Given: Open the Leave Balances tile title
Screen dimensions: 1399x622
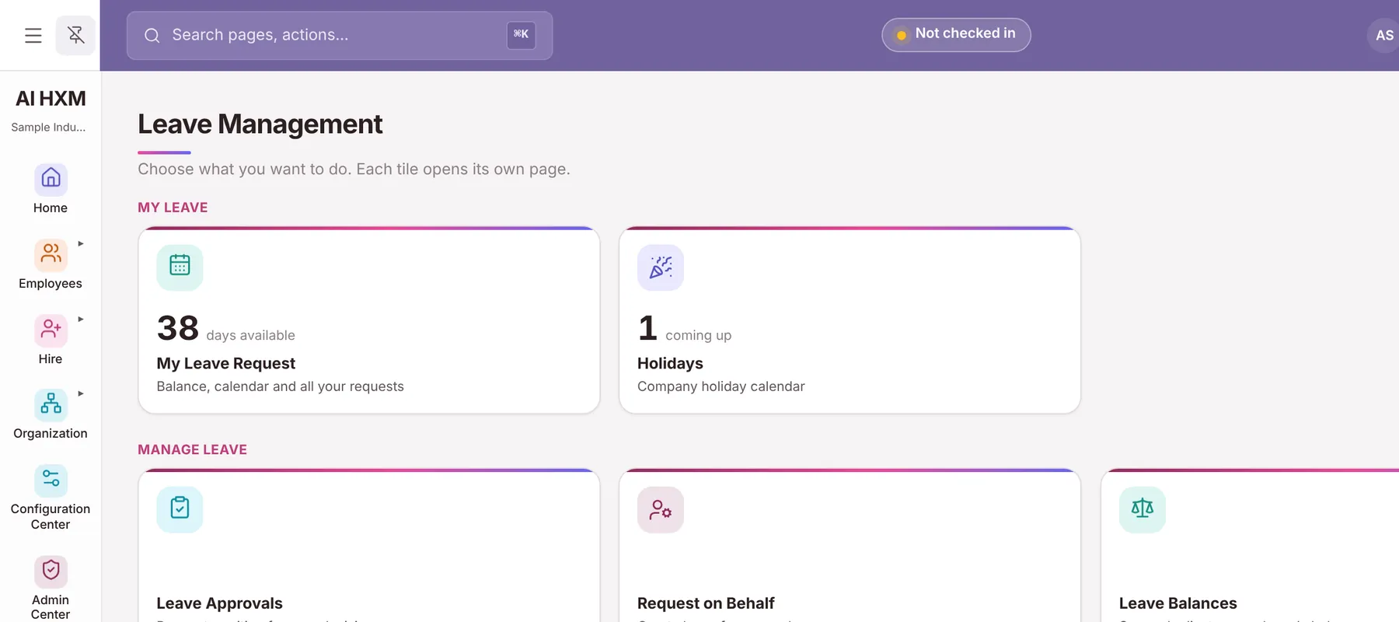Looking at the screenshot, I should point(1177,603).
